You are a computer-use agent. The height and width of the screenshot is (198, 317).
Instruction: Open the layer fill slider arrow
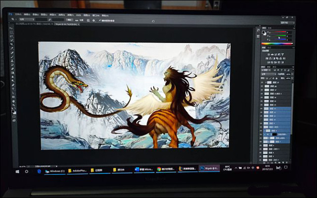click(x=293, y=79)
